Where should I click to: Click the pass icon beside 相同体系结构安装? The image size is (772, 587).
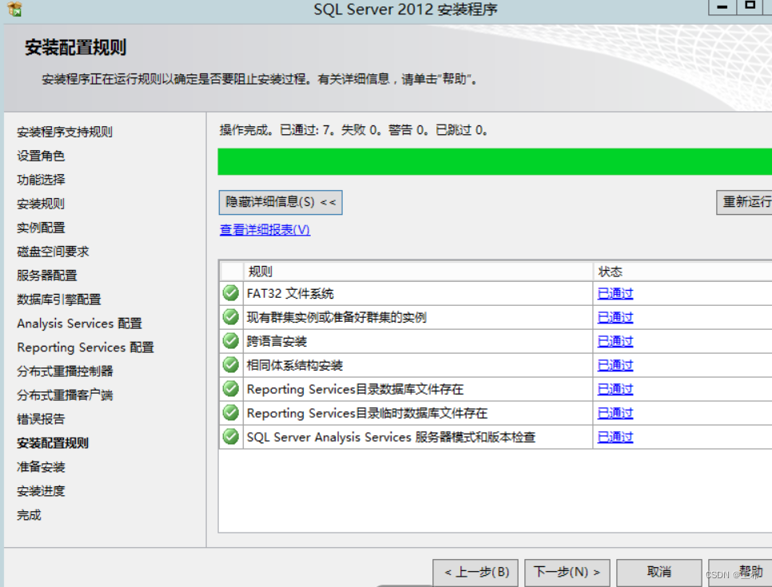coord(230,365)
